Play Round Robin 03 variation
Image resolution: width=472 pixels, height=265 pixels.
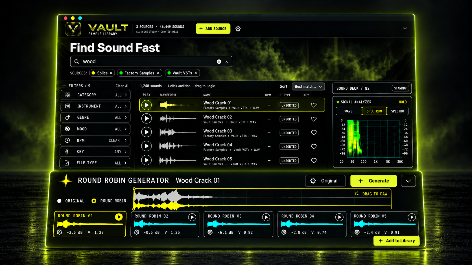[266, 217]
